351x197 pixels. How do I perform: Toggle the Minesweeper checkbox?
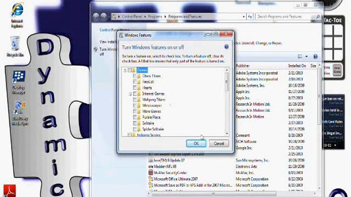(x=135, y=106)
